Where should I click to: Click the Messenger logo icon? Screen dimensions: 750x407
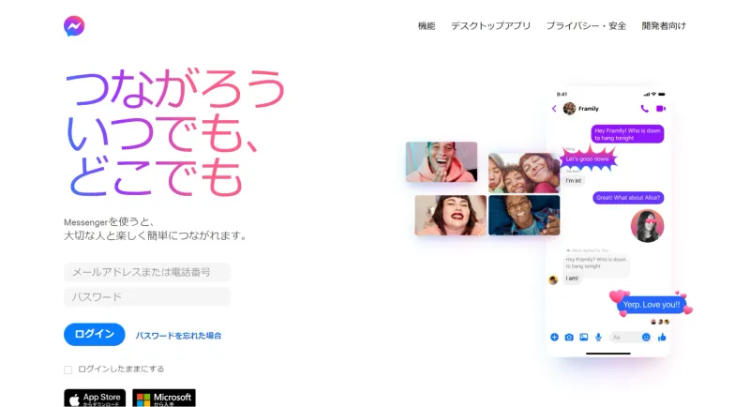point(74,26)
